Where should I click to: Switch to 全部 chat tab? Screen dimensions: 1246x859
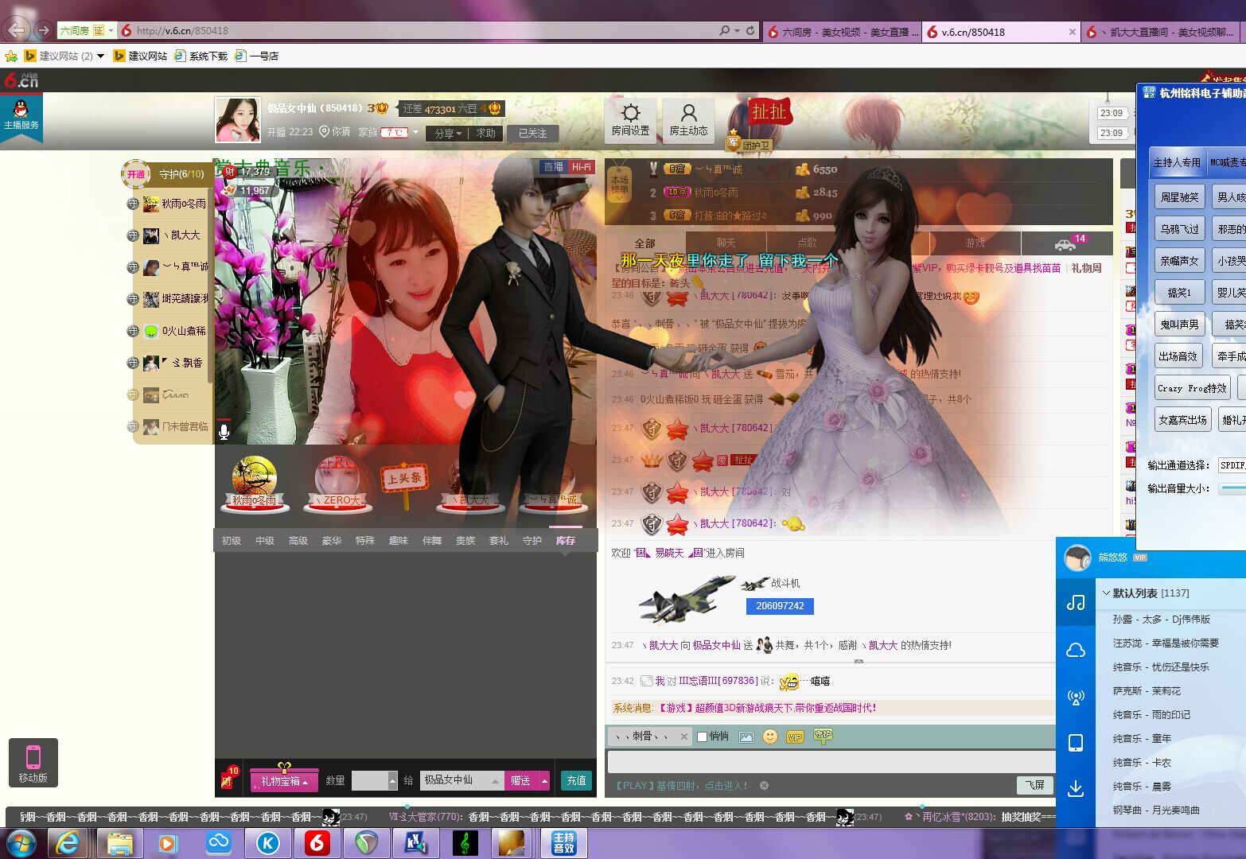point(645,243)
